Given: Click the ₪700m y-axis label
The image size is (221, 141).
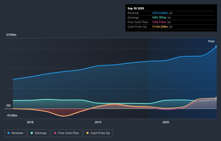Looking at the screenshot, I should [11, 35].
